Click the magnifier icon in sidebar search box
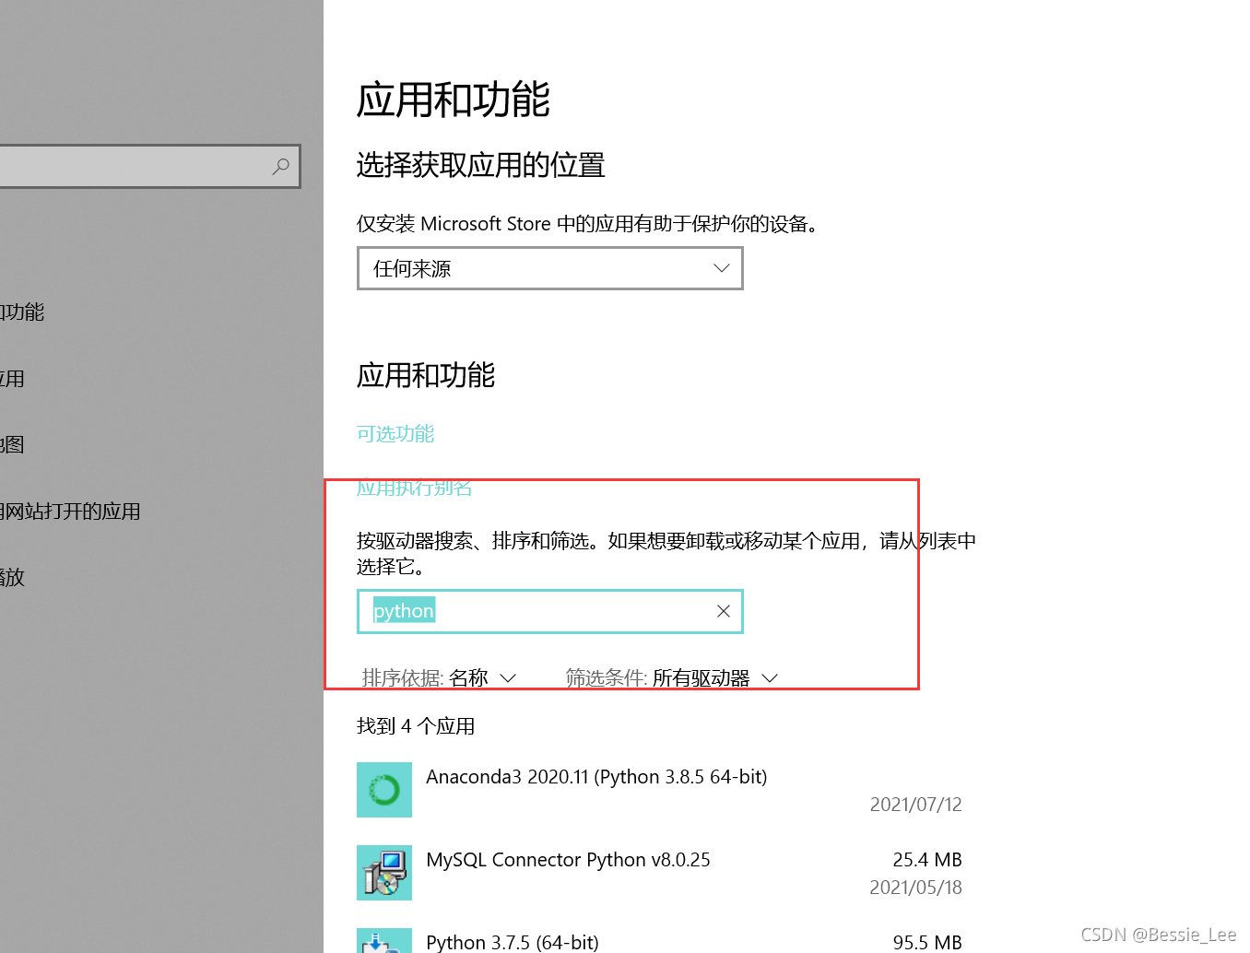This screenshot has height=953, width=1250. (281, 166)
